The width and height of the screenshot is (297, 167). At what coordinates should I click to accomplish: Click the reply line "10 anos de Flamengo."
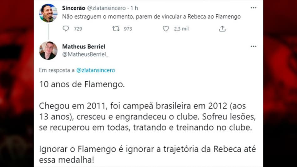click(x=82, y=85)
